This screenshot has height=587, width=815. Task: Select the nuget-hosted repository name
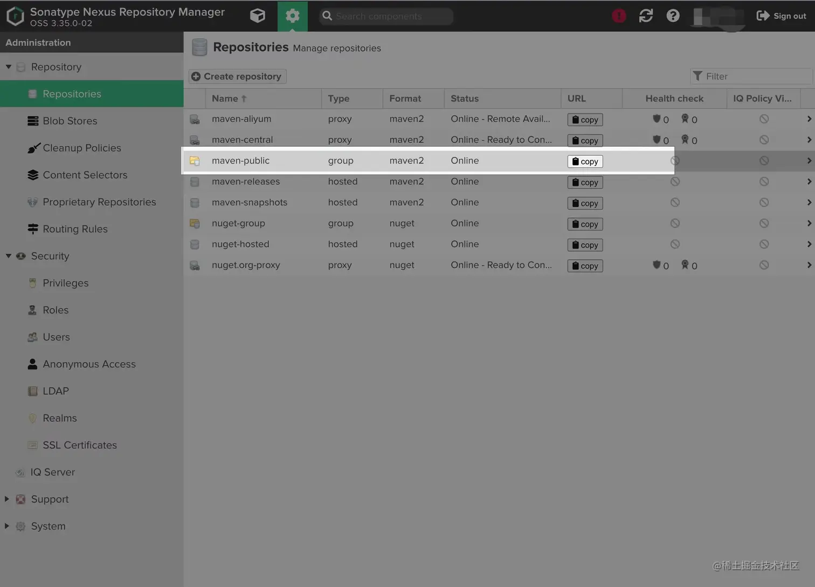coord(240,244)
